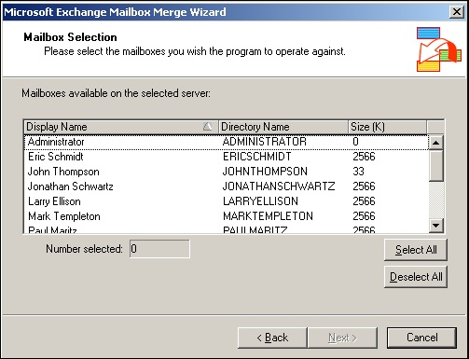This screenshot has width=469, height=359.
Task: Click the list scrollbar up arrow
Action: (x=435, y=143)
